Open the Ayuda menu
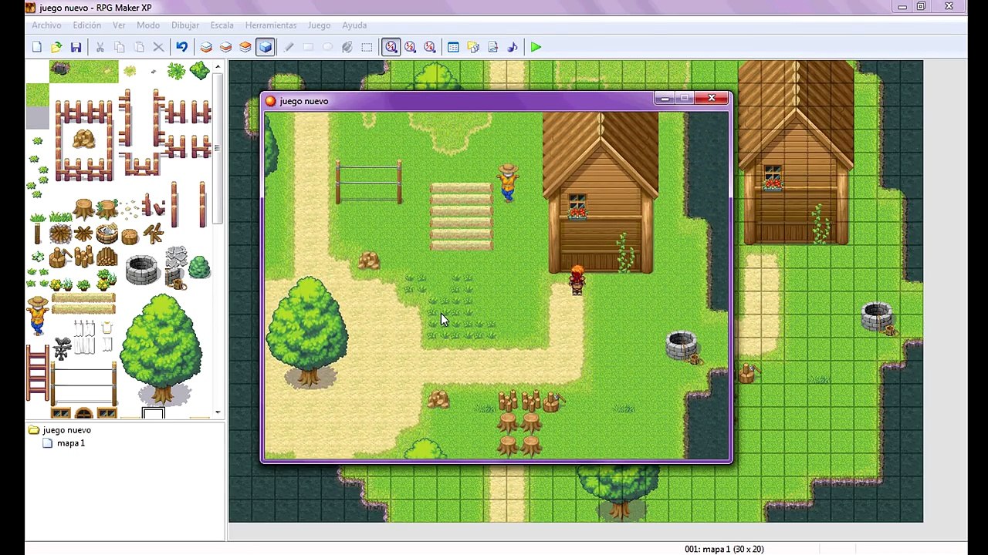Image resolution: width=988 pixels, height=555 pixels. pyautogui.click(x=354, y=25)
